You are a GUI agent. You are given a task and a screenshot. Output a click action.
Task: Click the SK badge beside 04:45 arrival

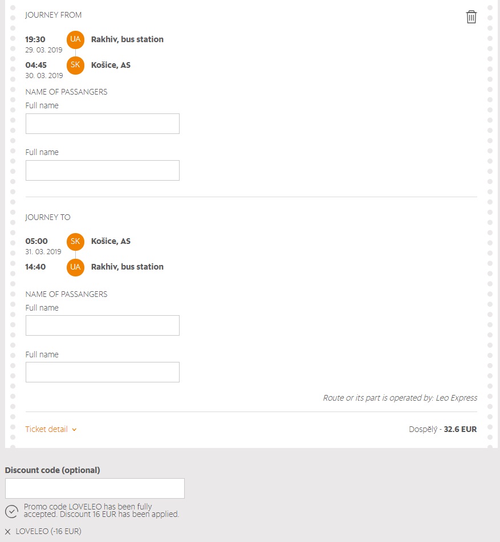click(75, 65)
